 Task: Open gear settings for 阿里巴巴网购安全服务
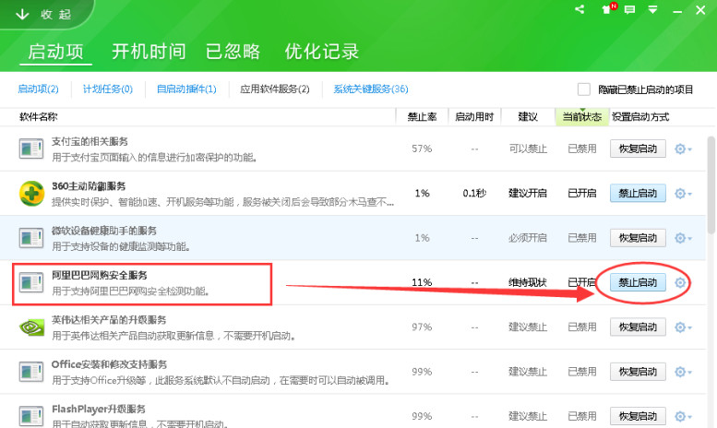(680, 282)
